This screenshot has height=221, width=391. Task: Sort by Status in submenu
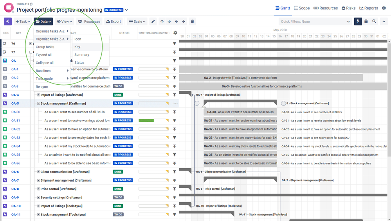(x=91, y=62)
